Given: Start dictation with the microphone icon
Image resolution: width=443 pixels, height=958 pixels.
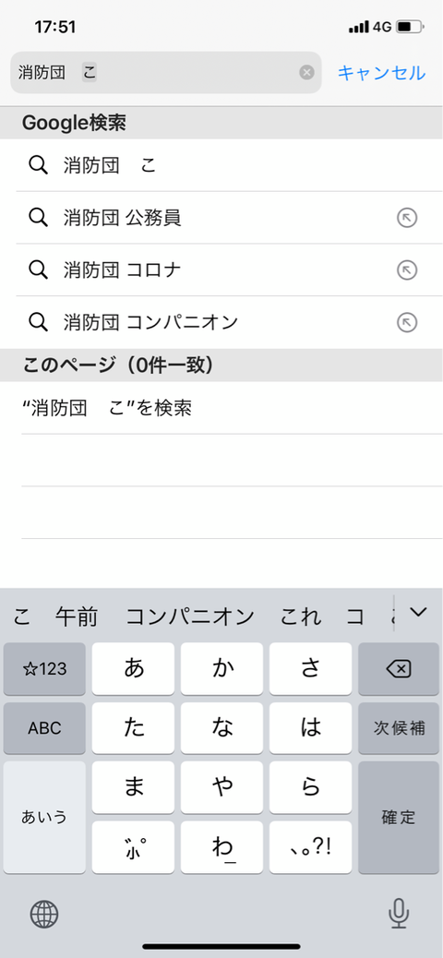Looking at the screenshot, I should 399,915.
